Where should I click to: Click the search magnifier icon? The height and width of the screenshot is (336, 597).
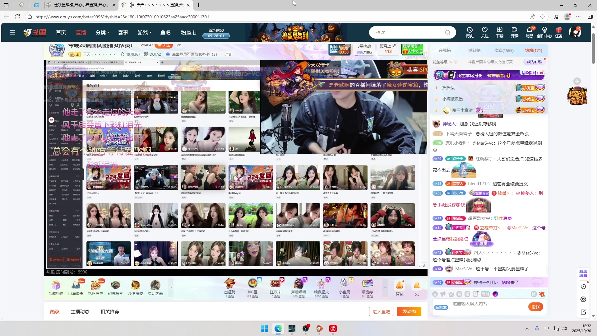[447, 32]
